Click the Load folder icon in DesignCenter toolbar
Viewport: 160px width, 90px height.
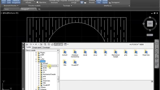coord(27,44)
